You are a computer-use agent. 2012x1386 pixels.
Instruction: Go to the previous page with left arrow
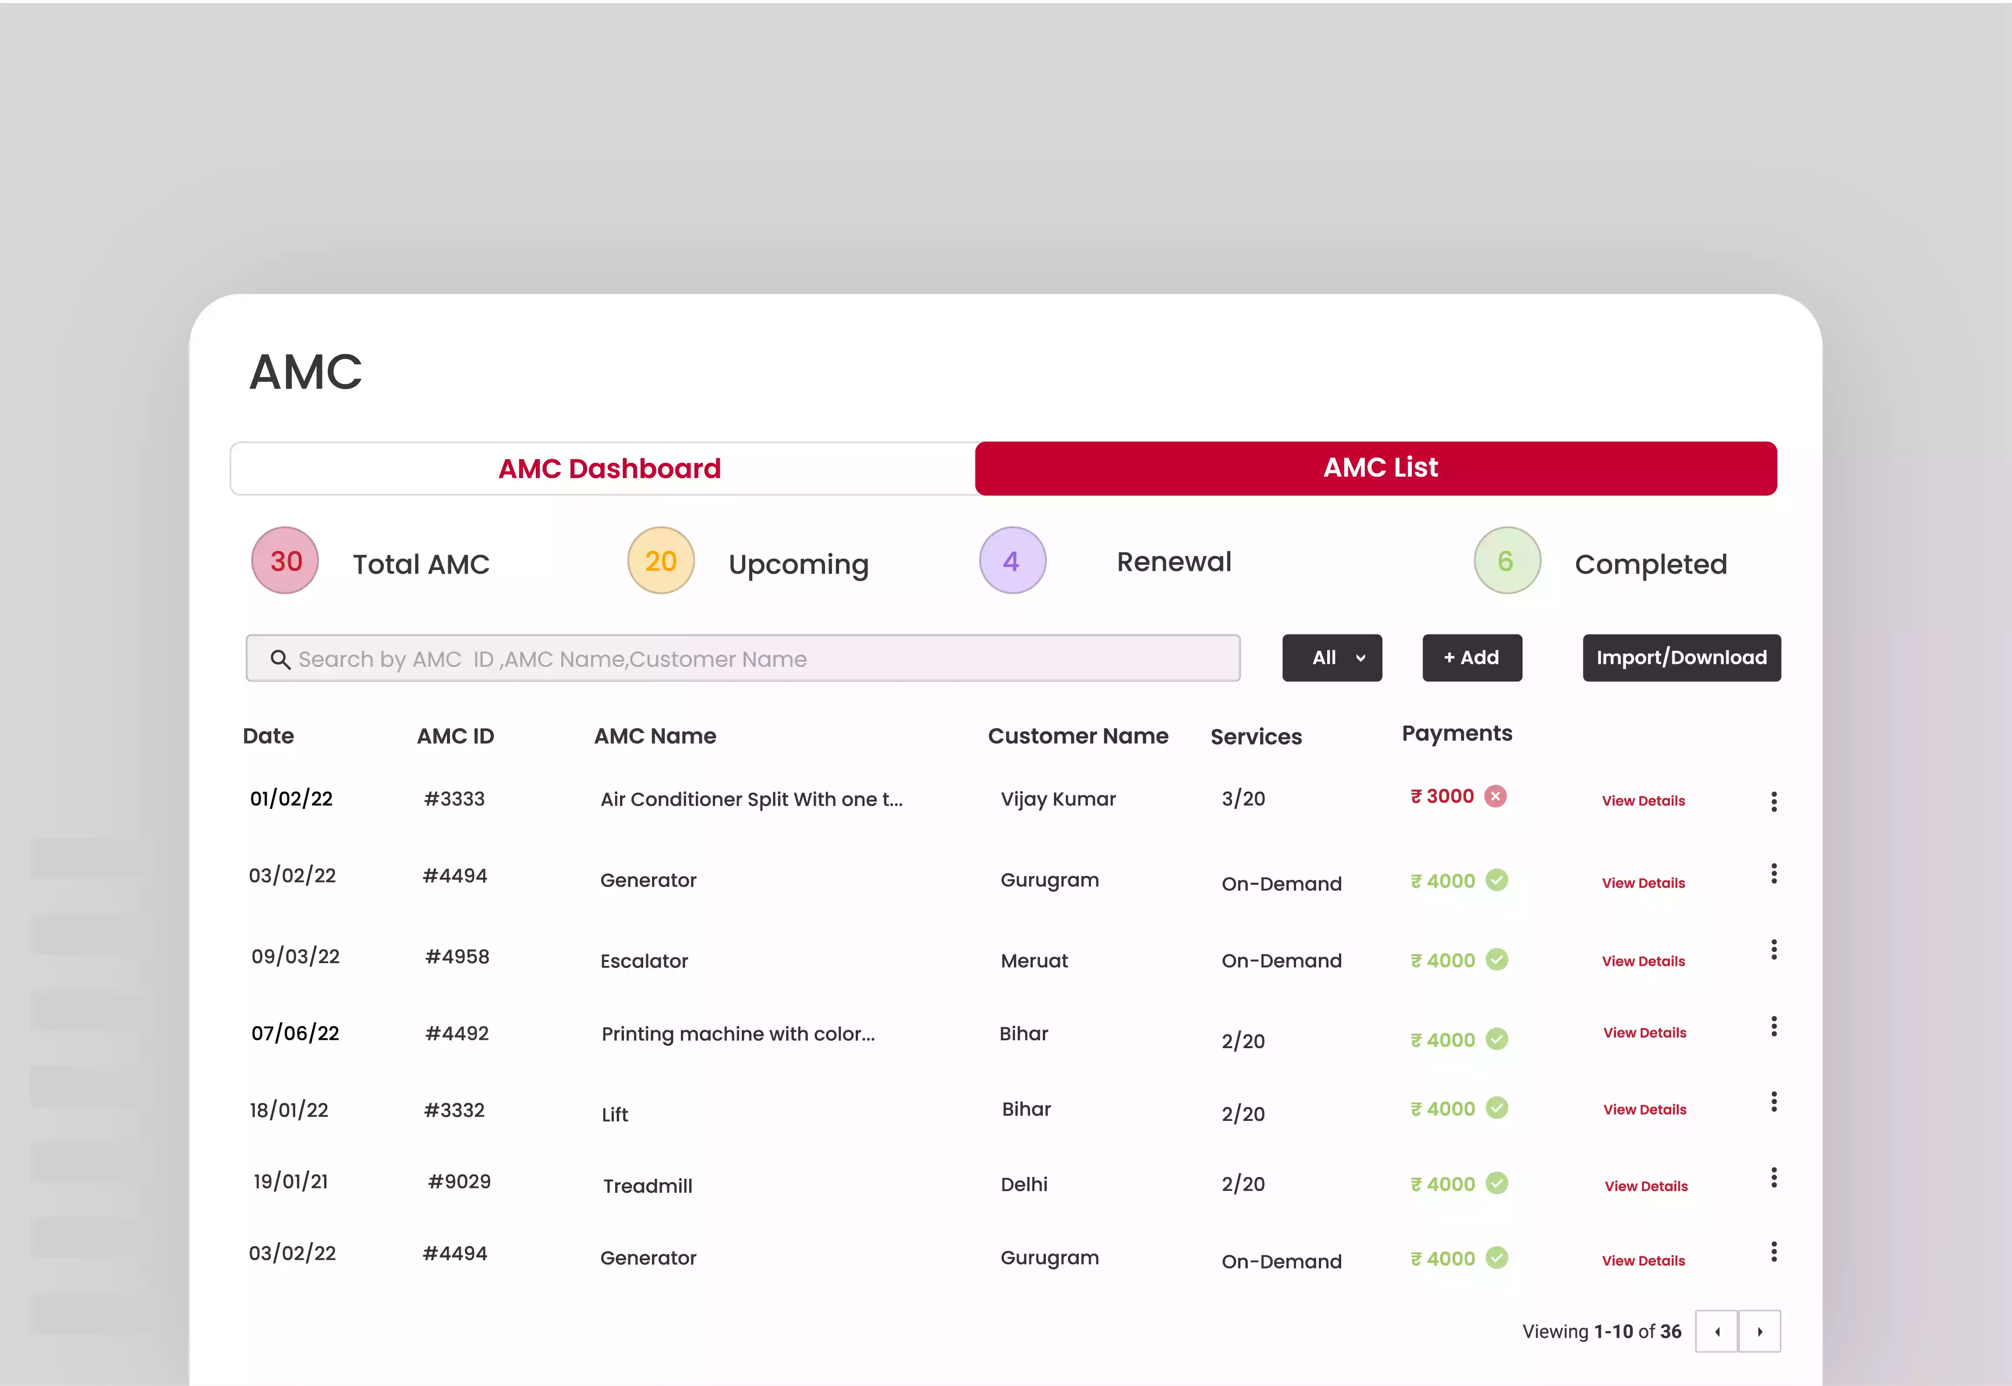tap(1717, 1331)
